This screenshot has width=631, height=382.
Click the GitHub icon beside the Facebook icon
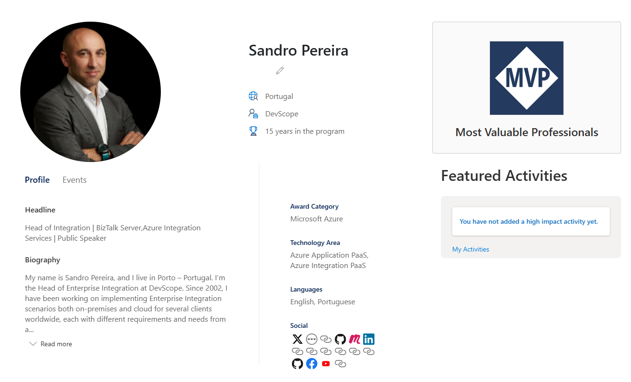[298, 364]
